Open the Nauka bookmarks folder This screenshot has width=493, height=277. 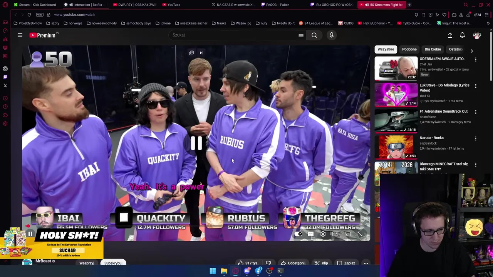(219, 23)
